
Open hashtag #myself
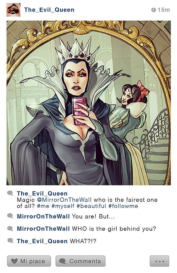click(x=63, y=206)
